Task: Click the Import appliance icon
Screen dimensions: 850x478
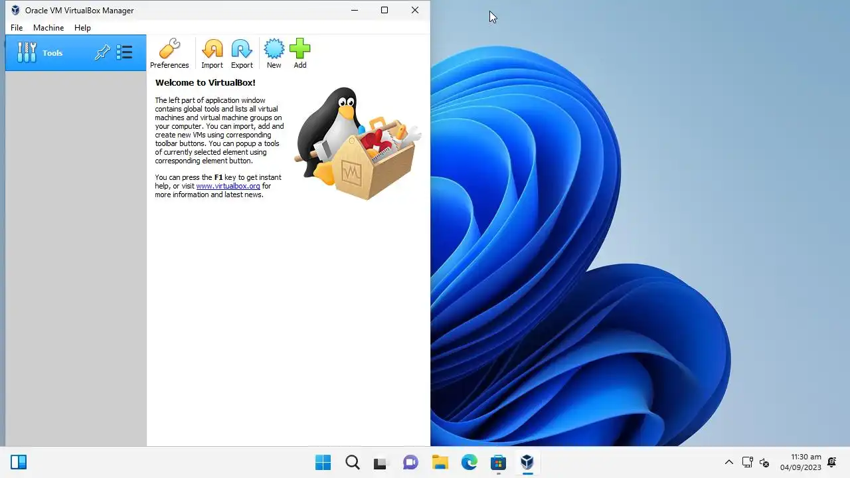Action: (212, 53)
